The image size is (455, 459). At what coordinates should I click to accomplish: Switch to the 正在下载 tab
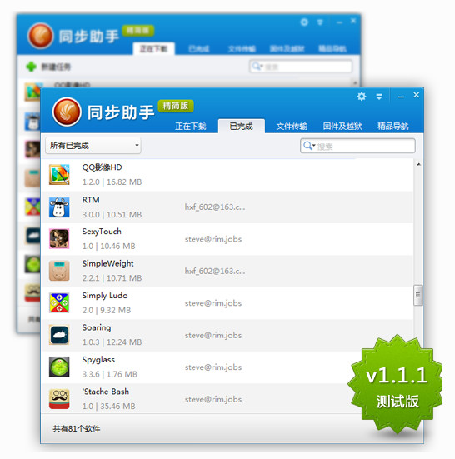click(191, 127)
